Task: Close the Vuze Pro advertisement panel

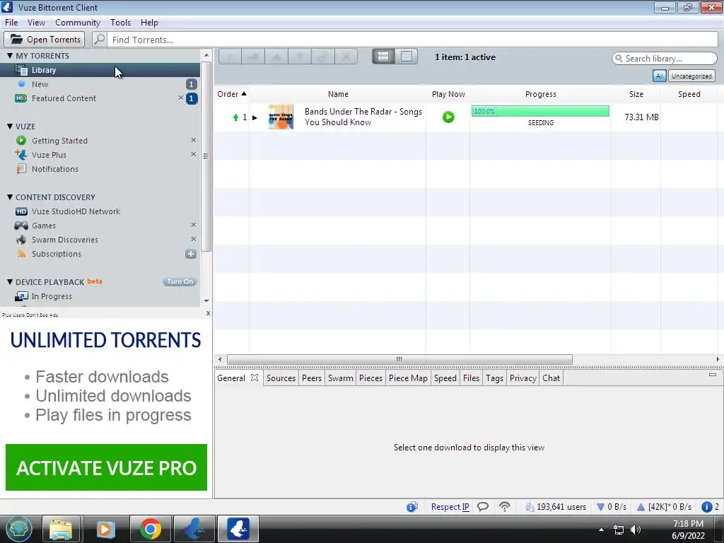Action: coord(208,313)
